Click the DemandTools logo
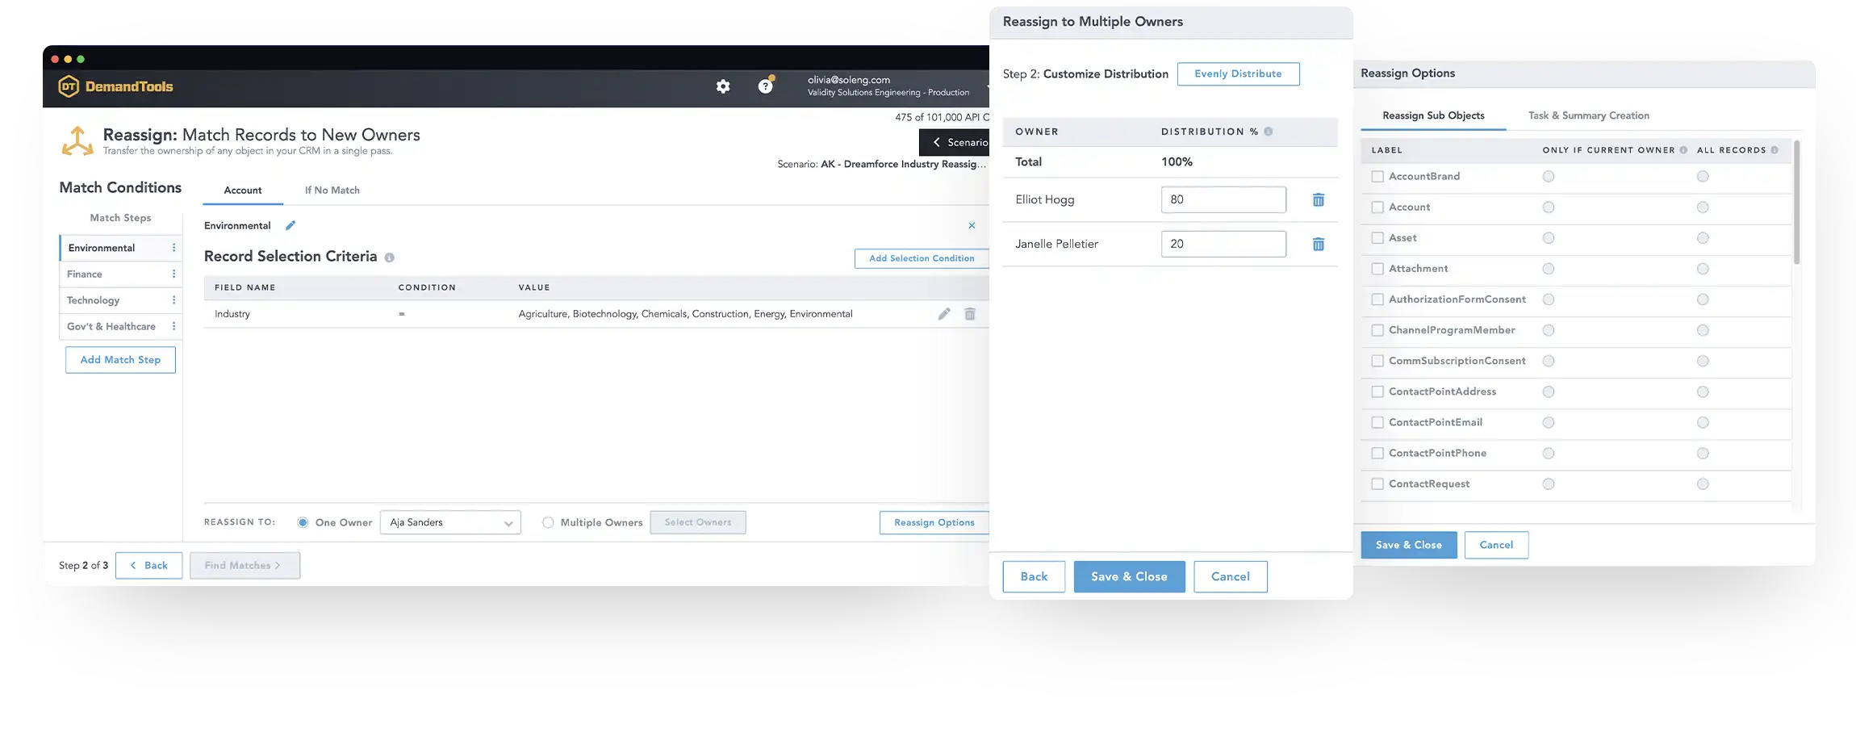The height and width of the screenshot is (741, 1856). [116, 86]
